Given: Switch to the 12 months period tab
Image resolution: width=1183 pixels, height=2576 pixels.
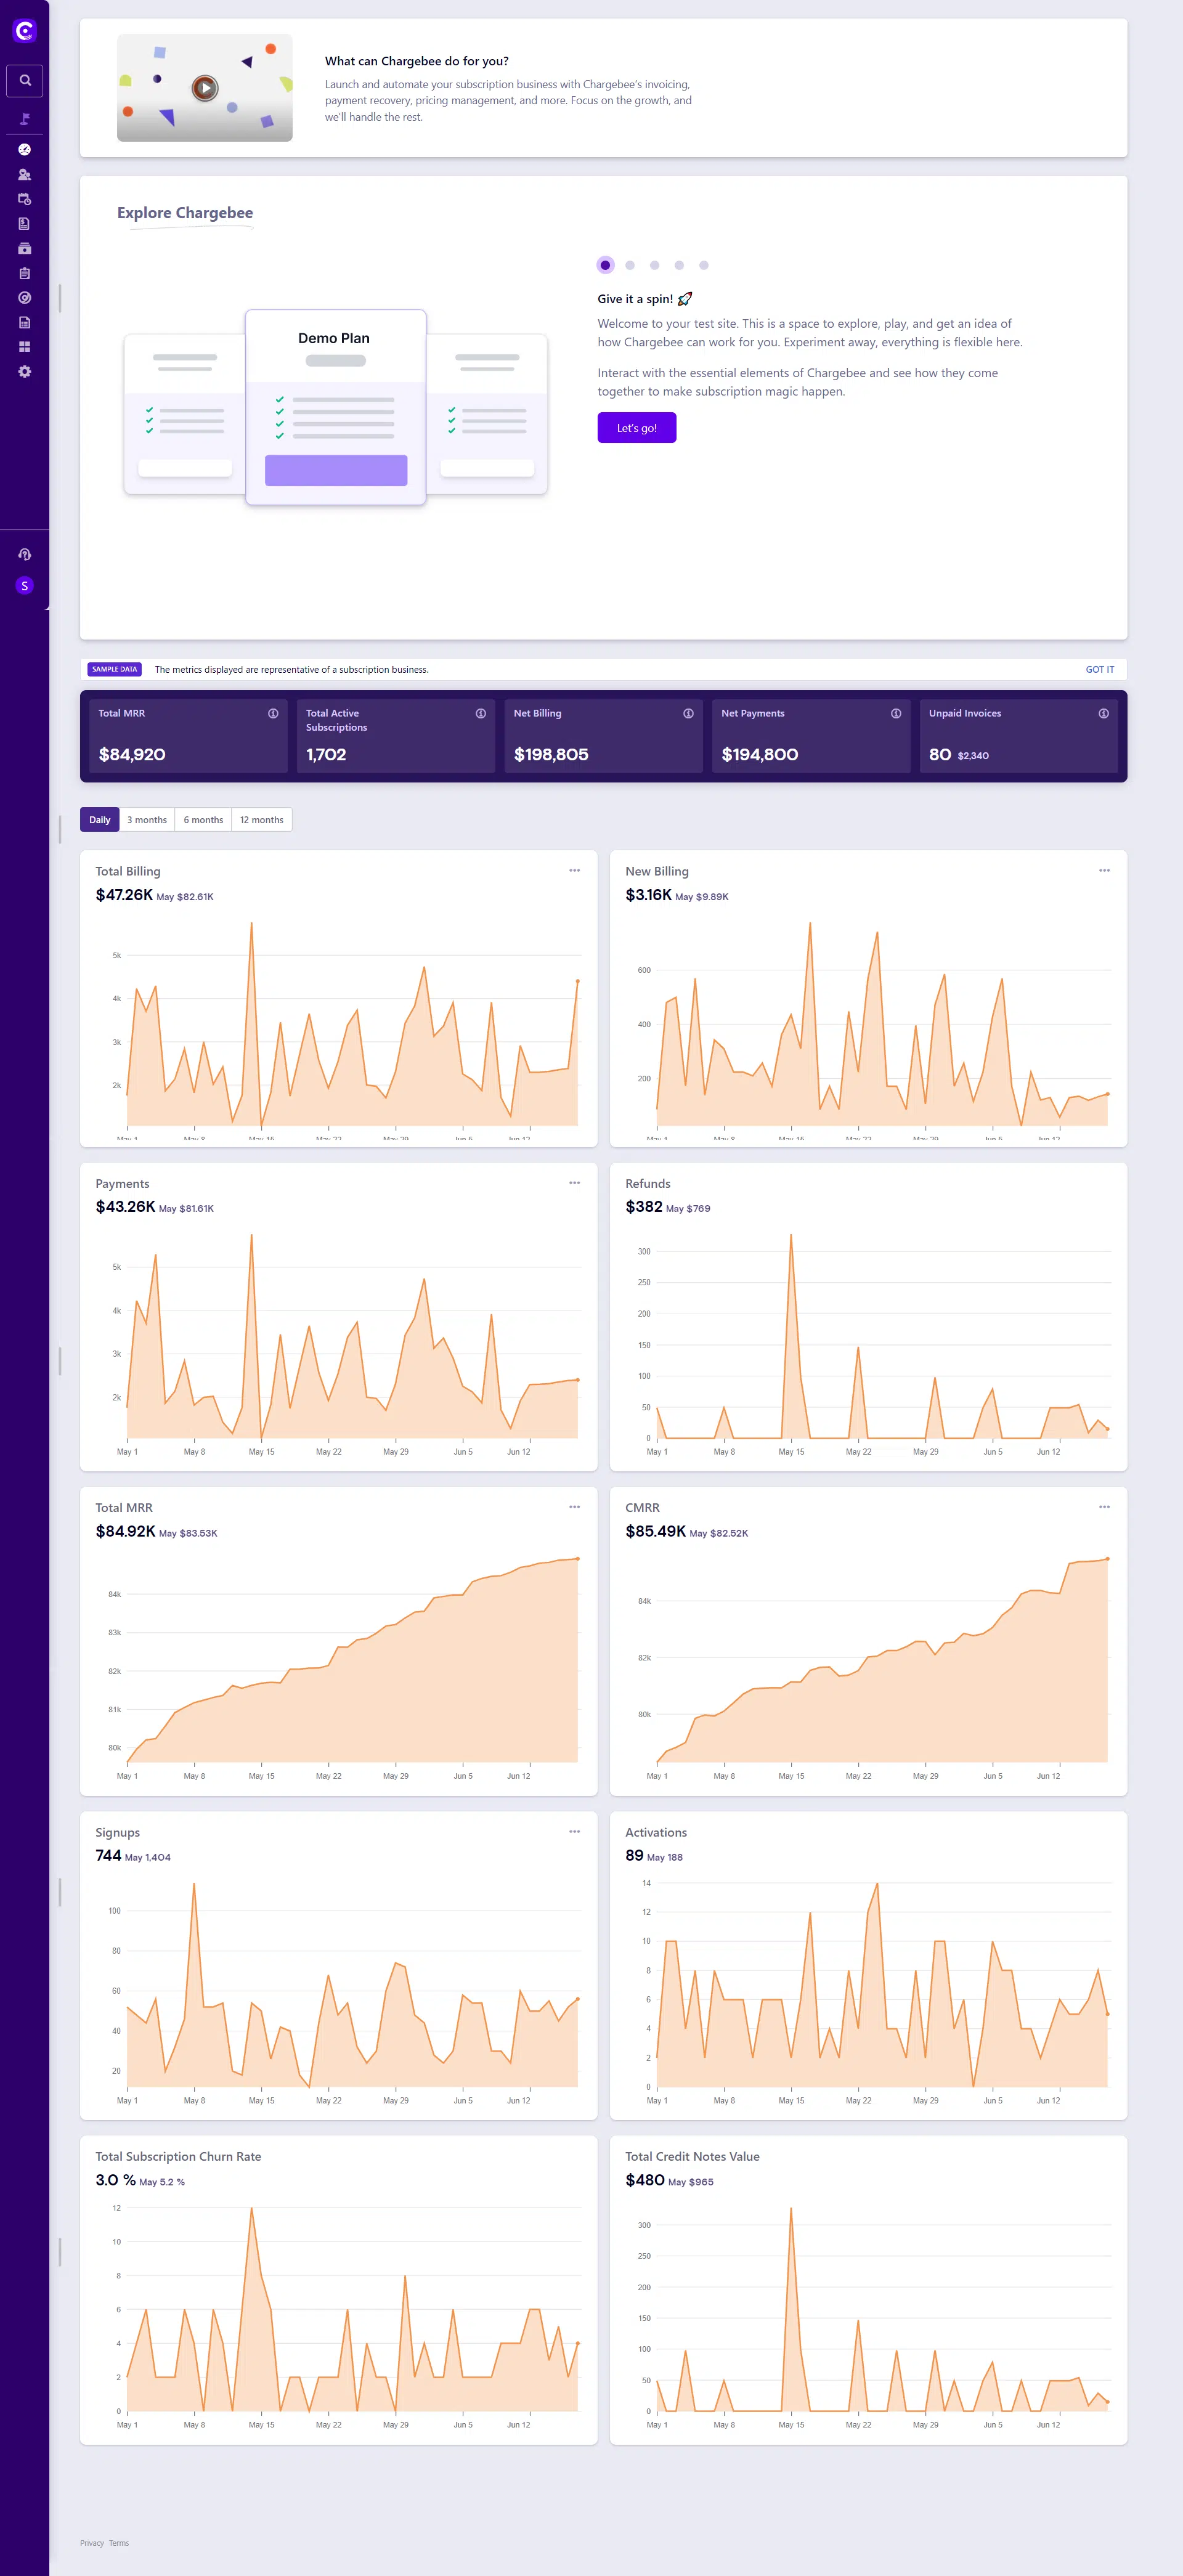Looking at the screenshot, I should tap(261, 819).
